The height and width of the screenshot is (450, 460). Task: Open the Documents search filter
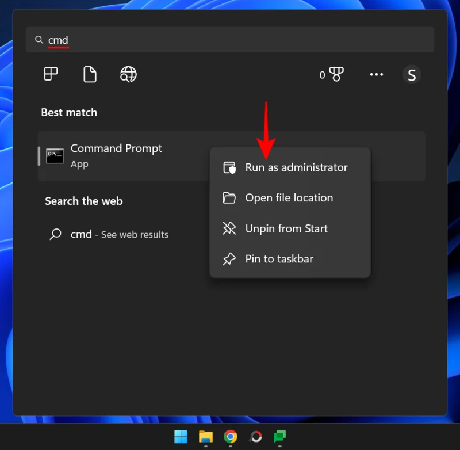tap(89, 74)
